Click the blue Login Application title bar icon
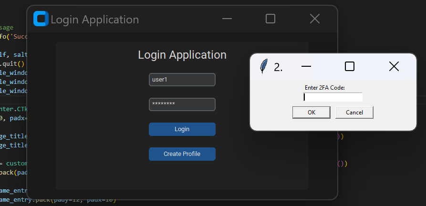This screenshot has height=206, width=426. pyautogui.click(x=41, y=19)
